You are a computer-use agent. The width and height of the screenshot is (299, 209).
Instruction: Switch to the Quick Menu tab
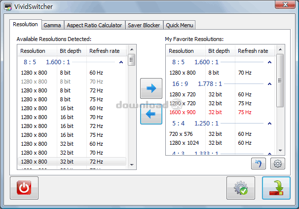coord(180,25)
